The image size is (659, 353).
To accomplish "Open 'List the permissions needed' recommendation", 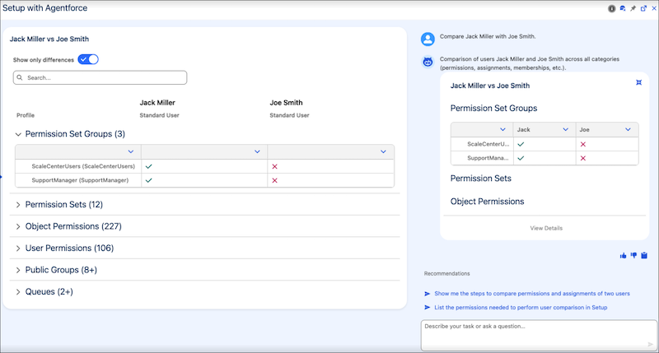I will (x=521, y=308).
